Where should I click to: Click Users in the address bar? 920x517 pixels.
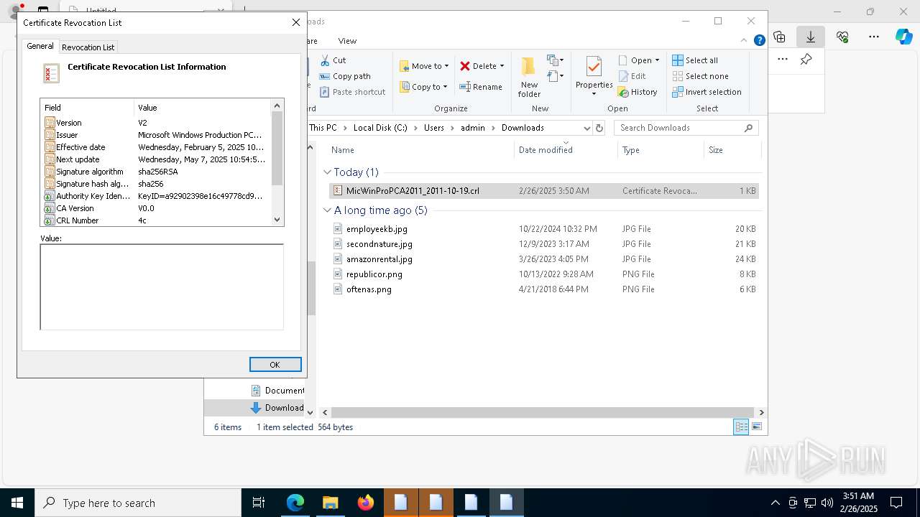[434, 128]
